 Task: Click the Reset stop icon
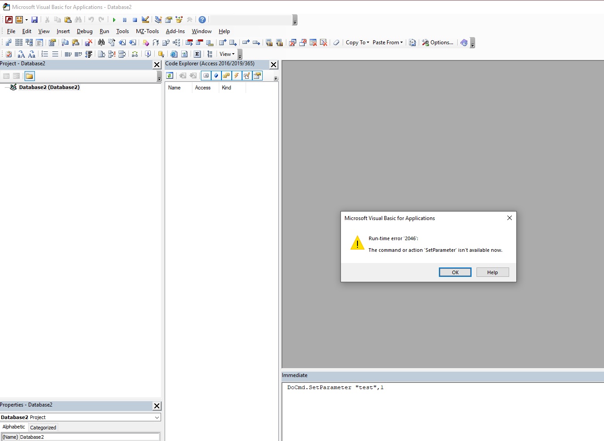(x=135, y=20)
